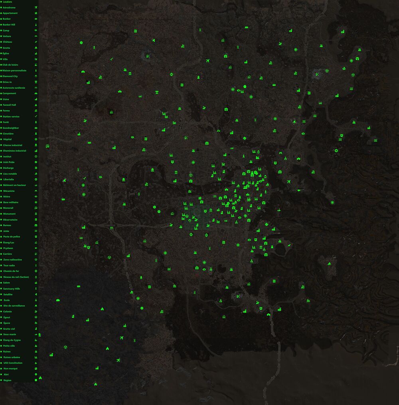The width and height of the screenshot is (399, 405).
Task: Select 'Cheminées industriel' in the legend
Action: pyautogui.click(x=14, y=151)
